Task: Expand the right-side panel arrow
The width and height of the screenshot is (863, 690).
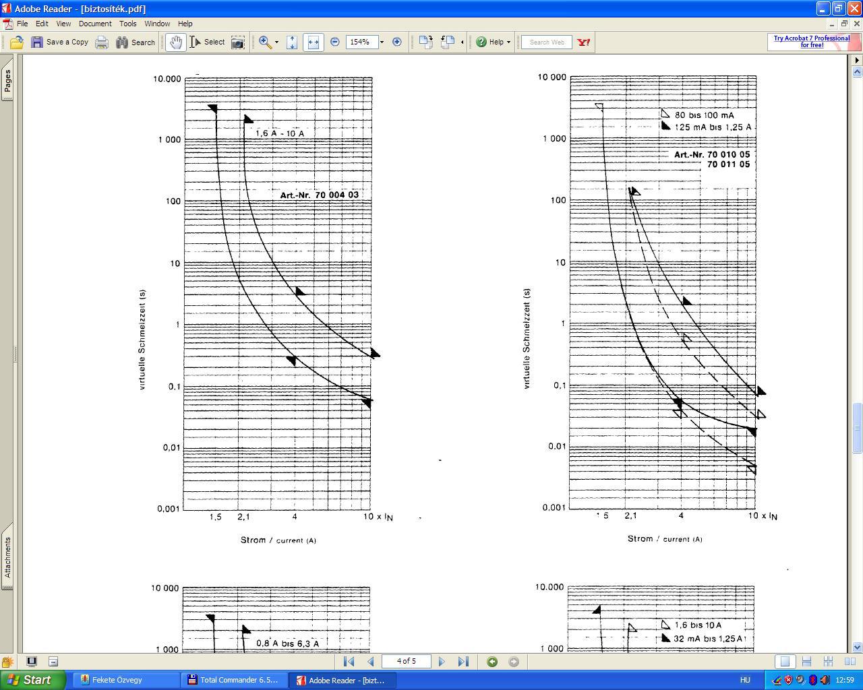Action: point(857,60)
